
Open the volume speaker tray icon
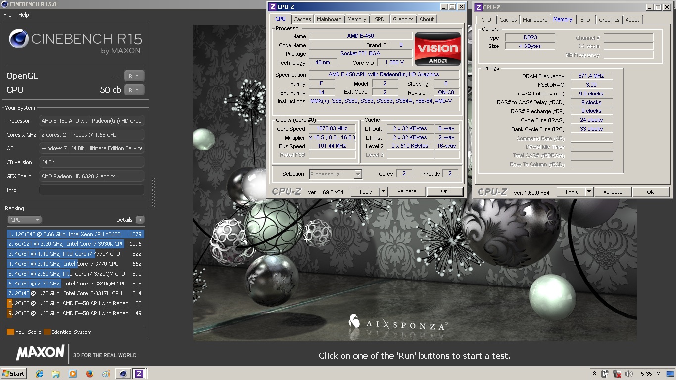point(629,374)
